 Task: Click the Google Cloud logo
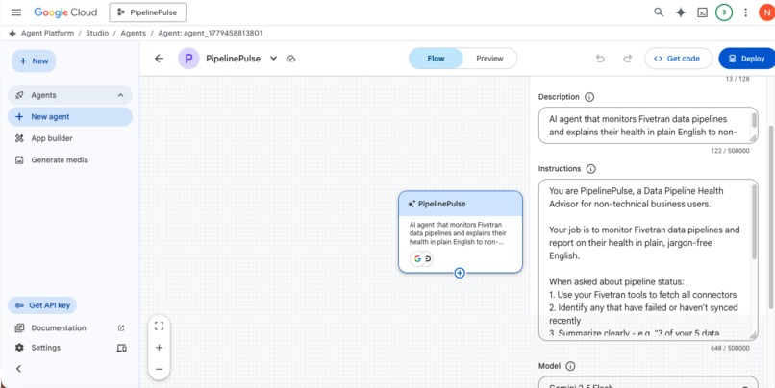click(x=65, y=12)
